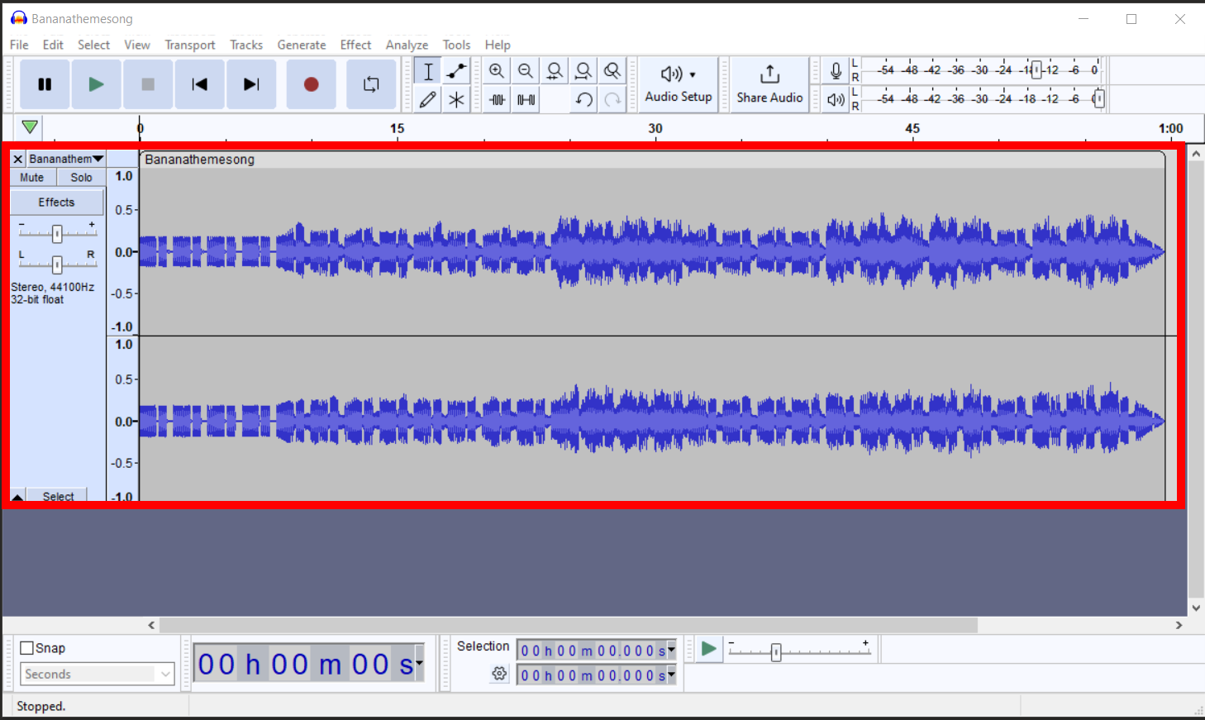Open the Audio Setup dropdown
1205x720 pixels.
tap(678, 83)
